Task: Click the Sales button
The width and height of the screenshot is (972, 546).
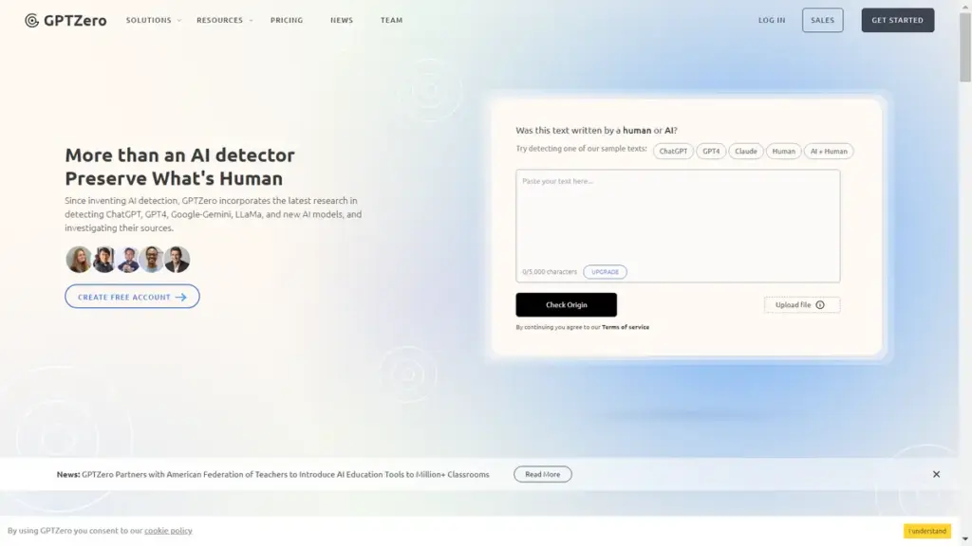Action: 823,21
